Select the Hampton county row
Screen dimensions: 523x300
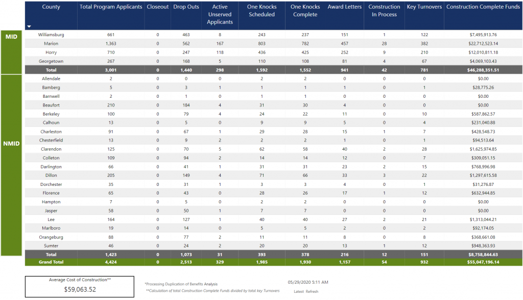coord(274,202)
